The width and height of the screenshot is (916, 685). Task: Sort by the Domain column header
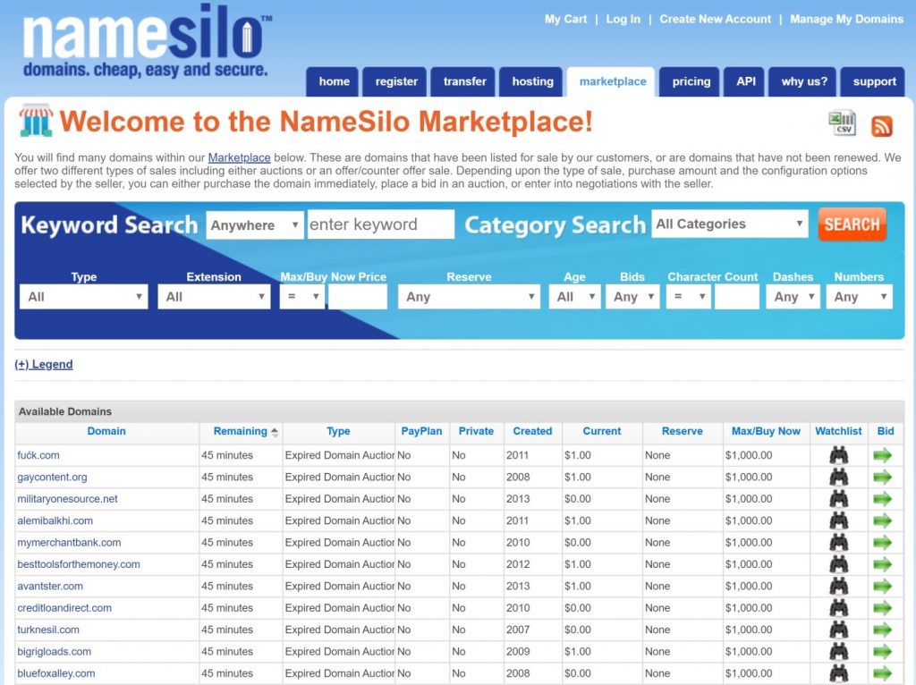[x=106, y=432]
